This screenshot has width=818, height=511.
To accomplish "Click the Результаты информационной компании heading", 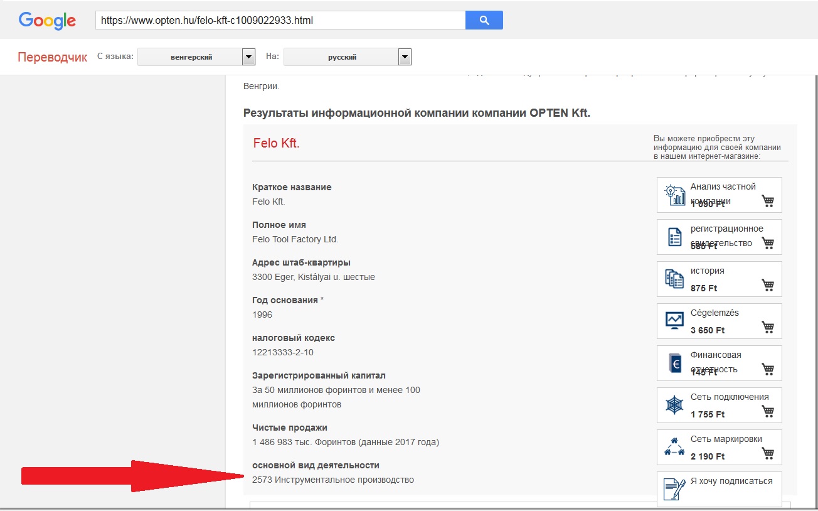I will (417, 114).
